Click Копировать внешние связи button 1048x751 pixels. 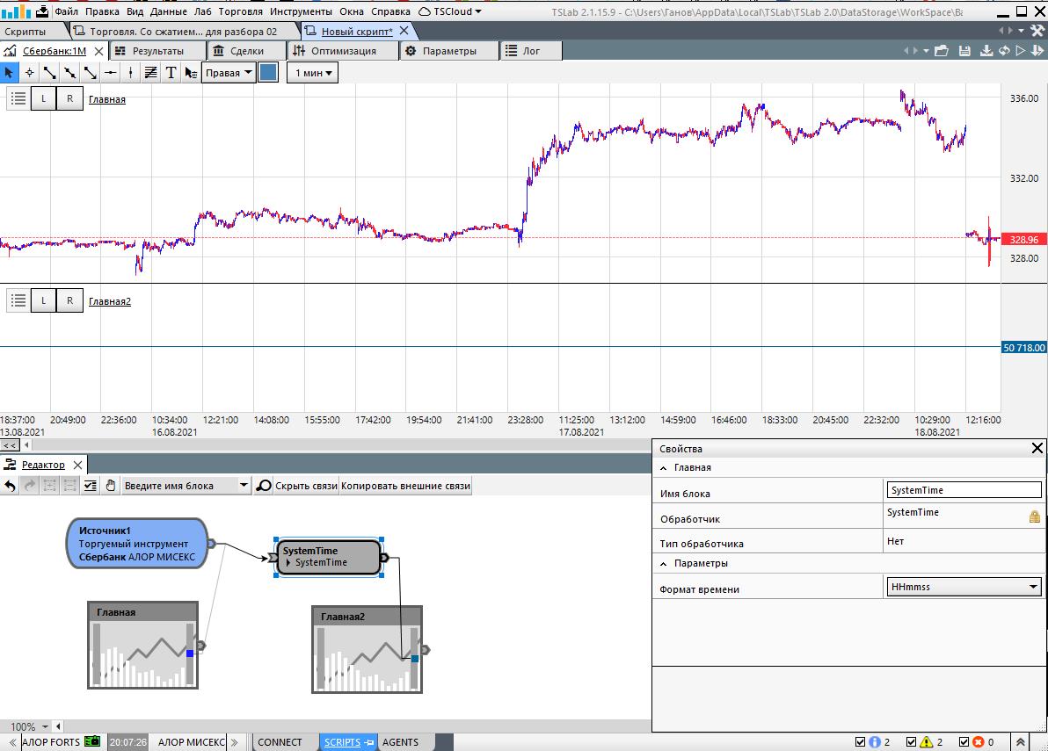coord(406,486)
